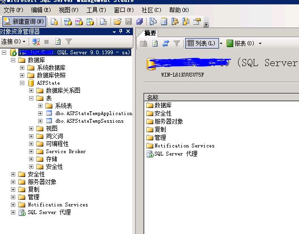The height and width of the screenshot is (234, 299).
Task: Expand the 系统数据库 tree node
Action: click(x=22, y=68)
